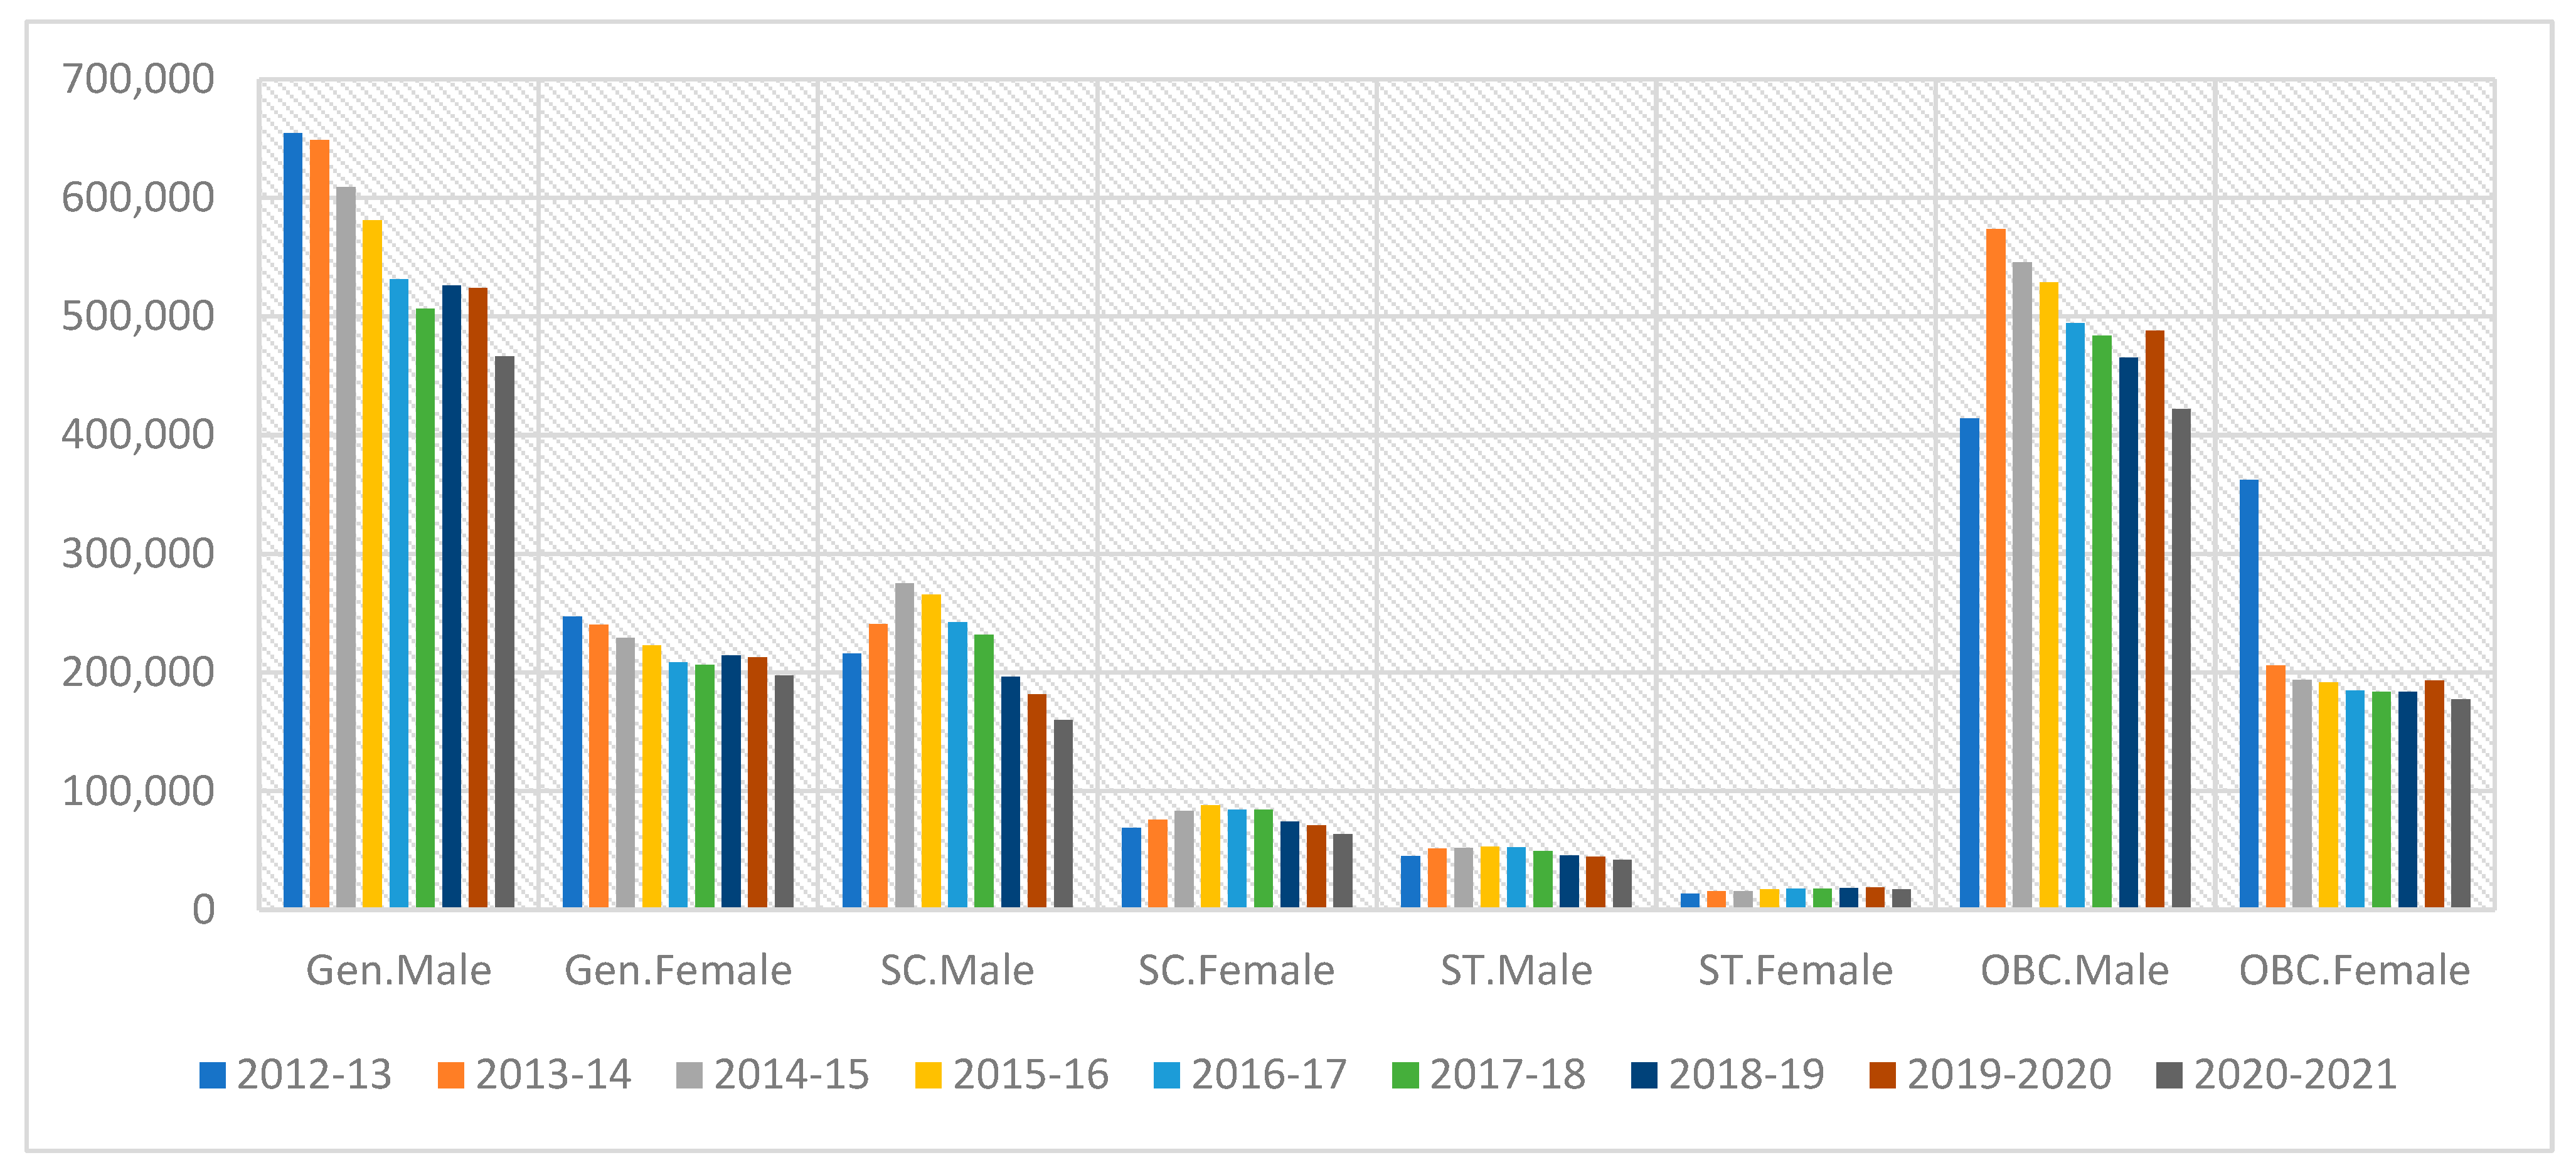Select the Gen.Male axis label

point(398,970)
